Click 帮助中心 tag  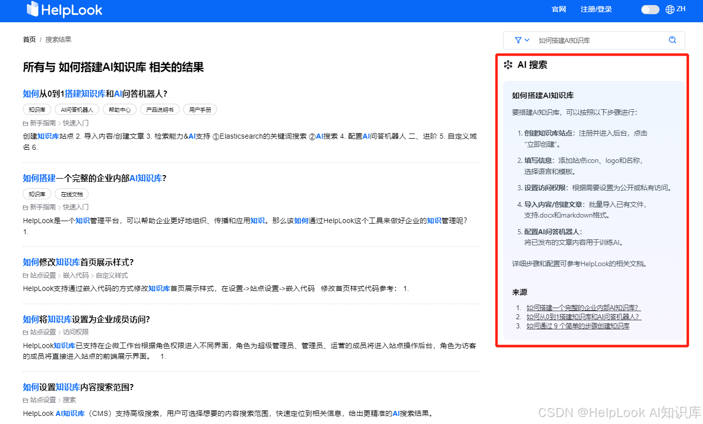point(119,109)
